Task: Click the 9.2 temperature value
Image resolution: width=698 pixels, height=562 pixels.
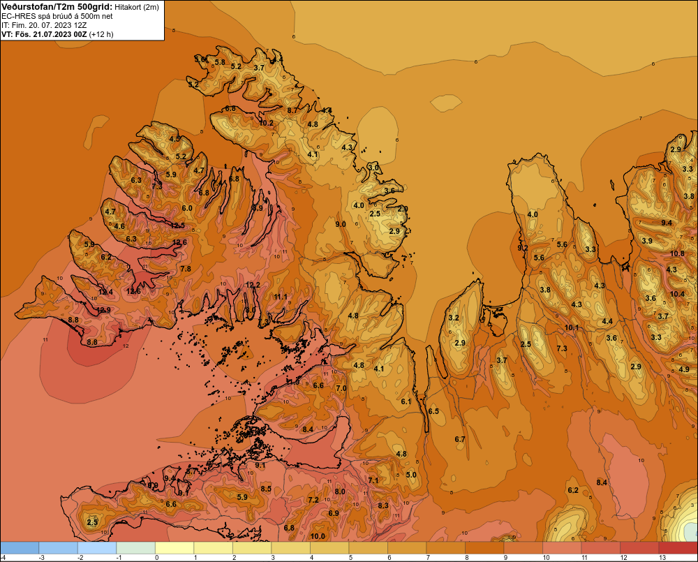Action: [523, 248]
